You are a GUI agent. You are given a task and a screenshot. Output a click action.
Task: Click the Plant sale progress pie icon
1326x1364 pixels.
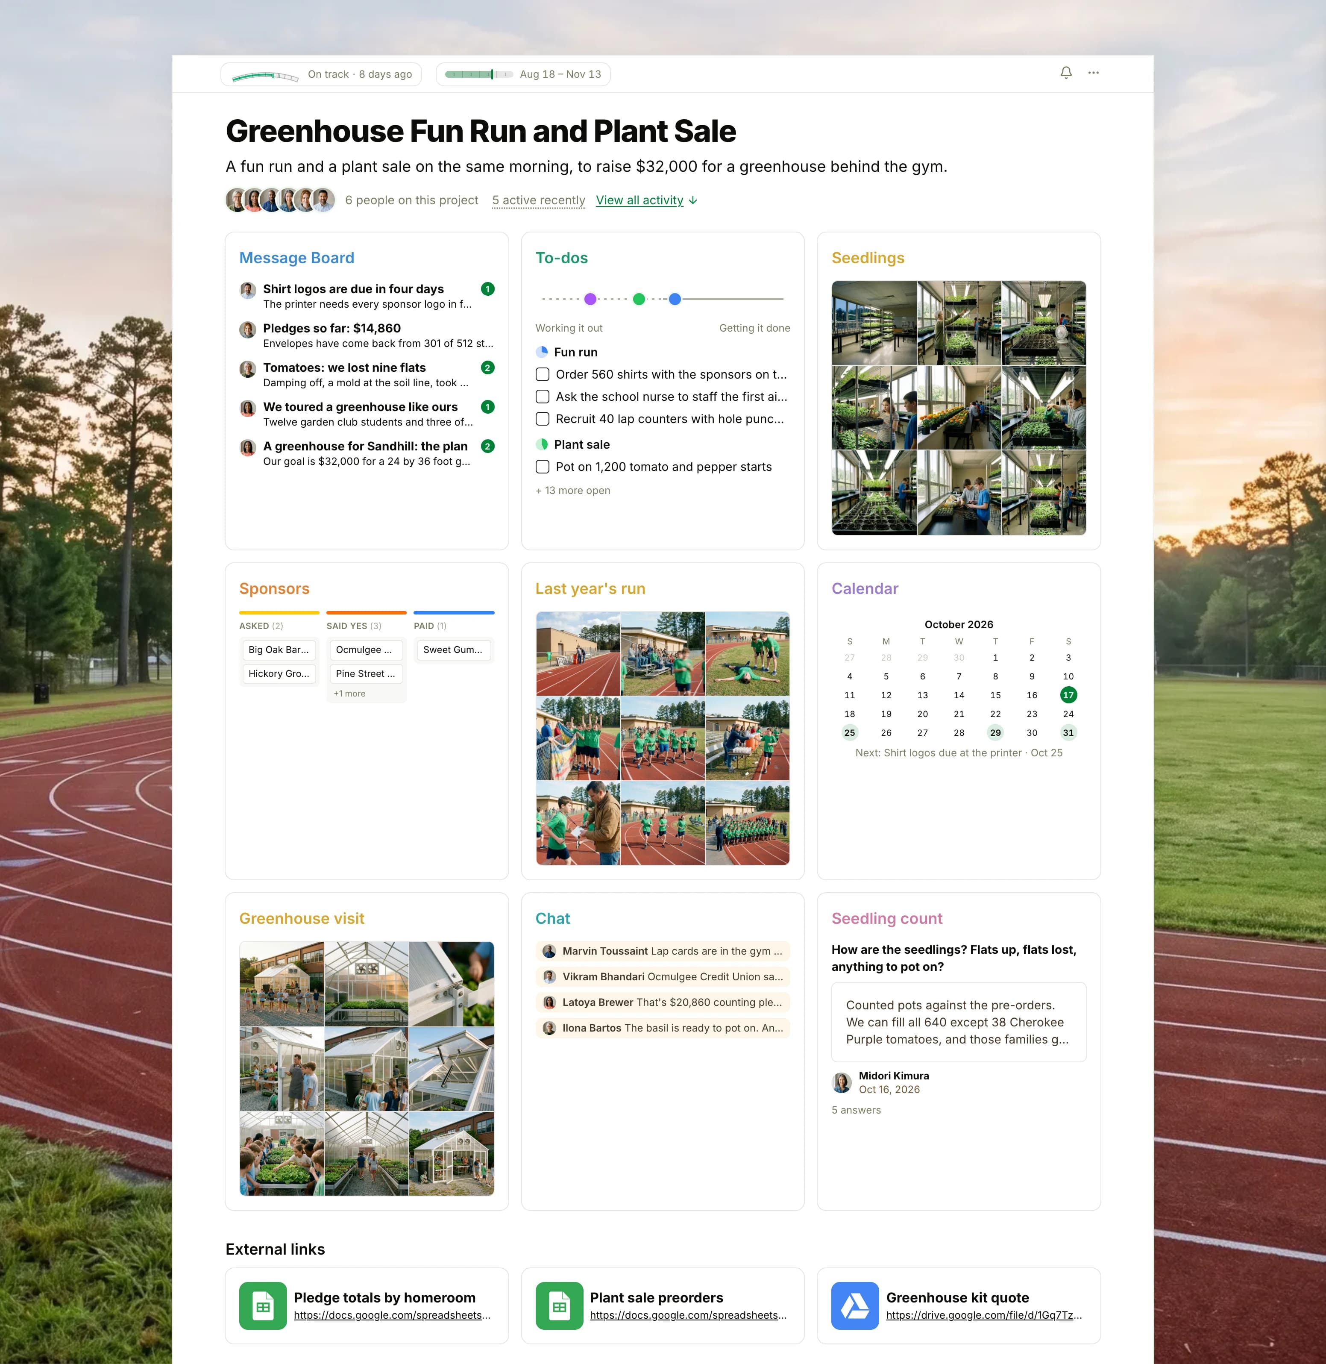[542, 444]
